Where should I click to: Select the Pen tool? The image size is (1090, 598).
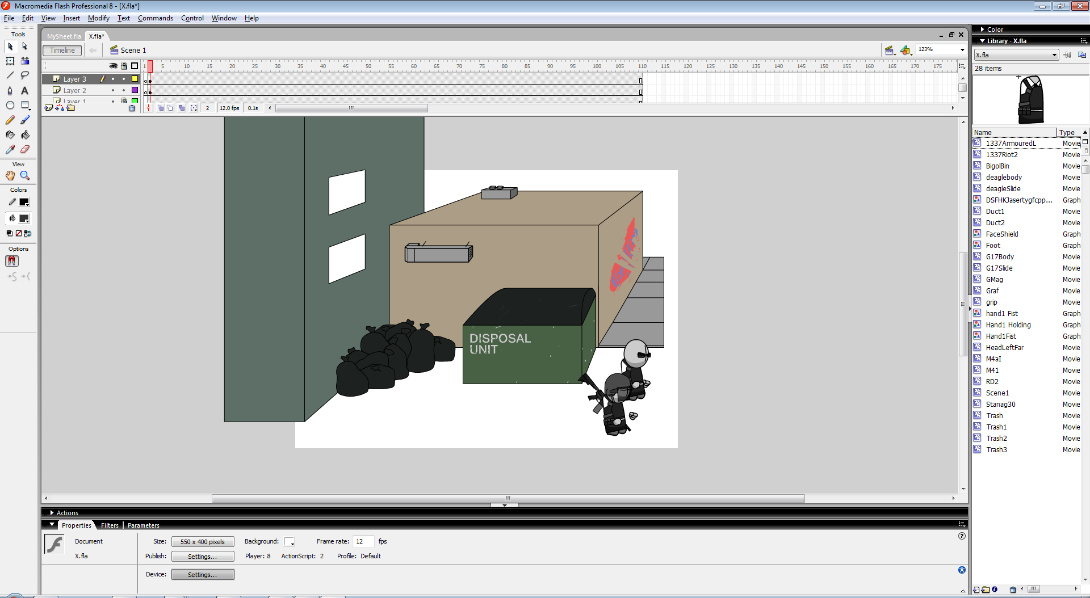click(x=10, y=90)
